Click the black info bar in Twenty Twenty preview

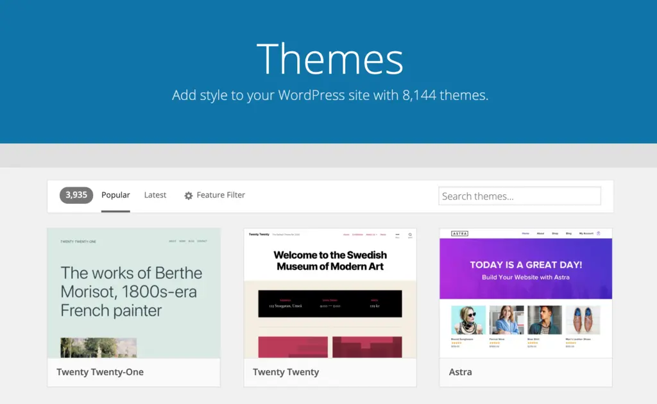click(330, 303)
